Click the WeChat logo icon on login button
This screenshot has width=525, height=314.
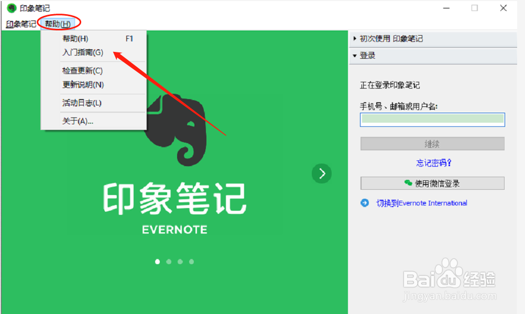coord(408,183)
